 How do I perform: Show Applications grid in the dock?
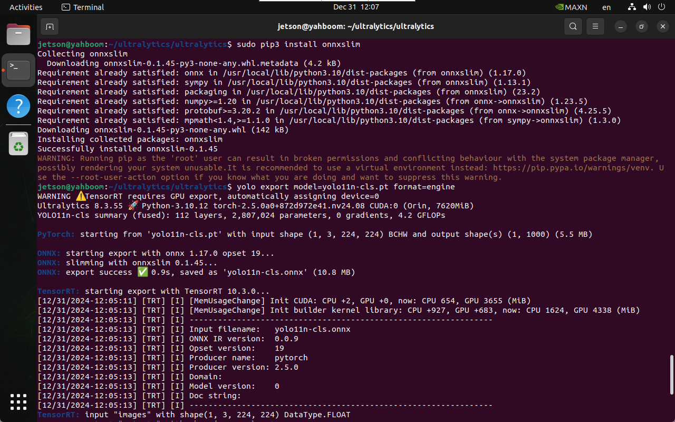click(18, 402)
